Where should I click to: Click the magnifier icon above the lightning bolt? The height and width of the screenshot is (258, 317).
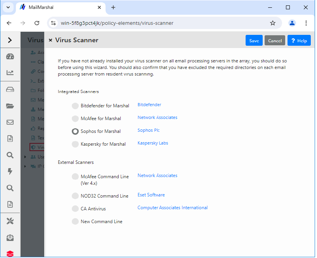coord(10,155)
